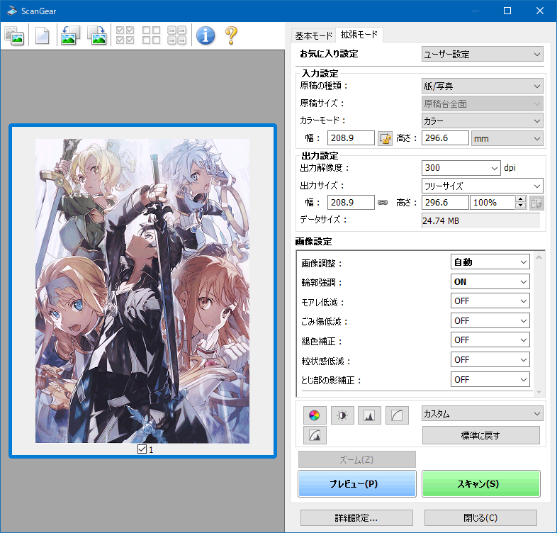Click the rotate output frame icon beside 100%
The height and width of the screenshot is (533, 557).
pos(536,203)
